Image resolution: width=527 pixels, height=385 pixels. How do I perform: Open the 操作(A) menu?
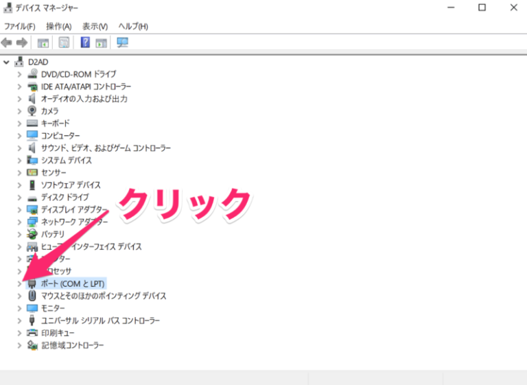(x=58, y=26)
